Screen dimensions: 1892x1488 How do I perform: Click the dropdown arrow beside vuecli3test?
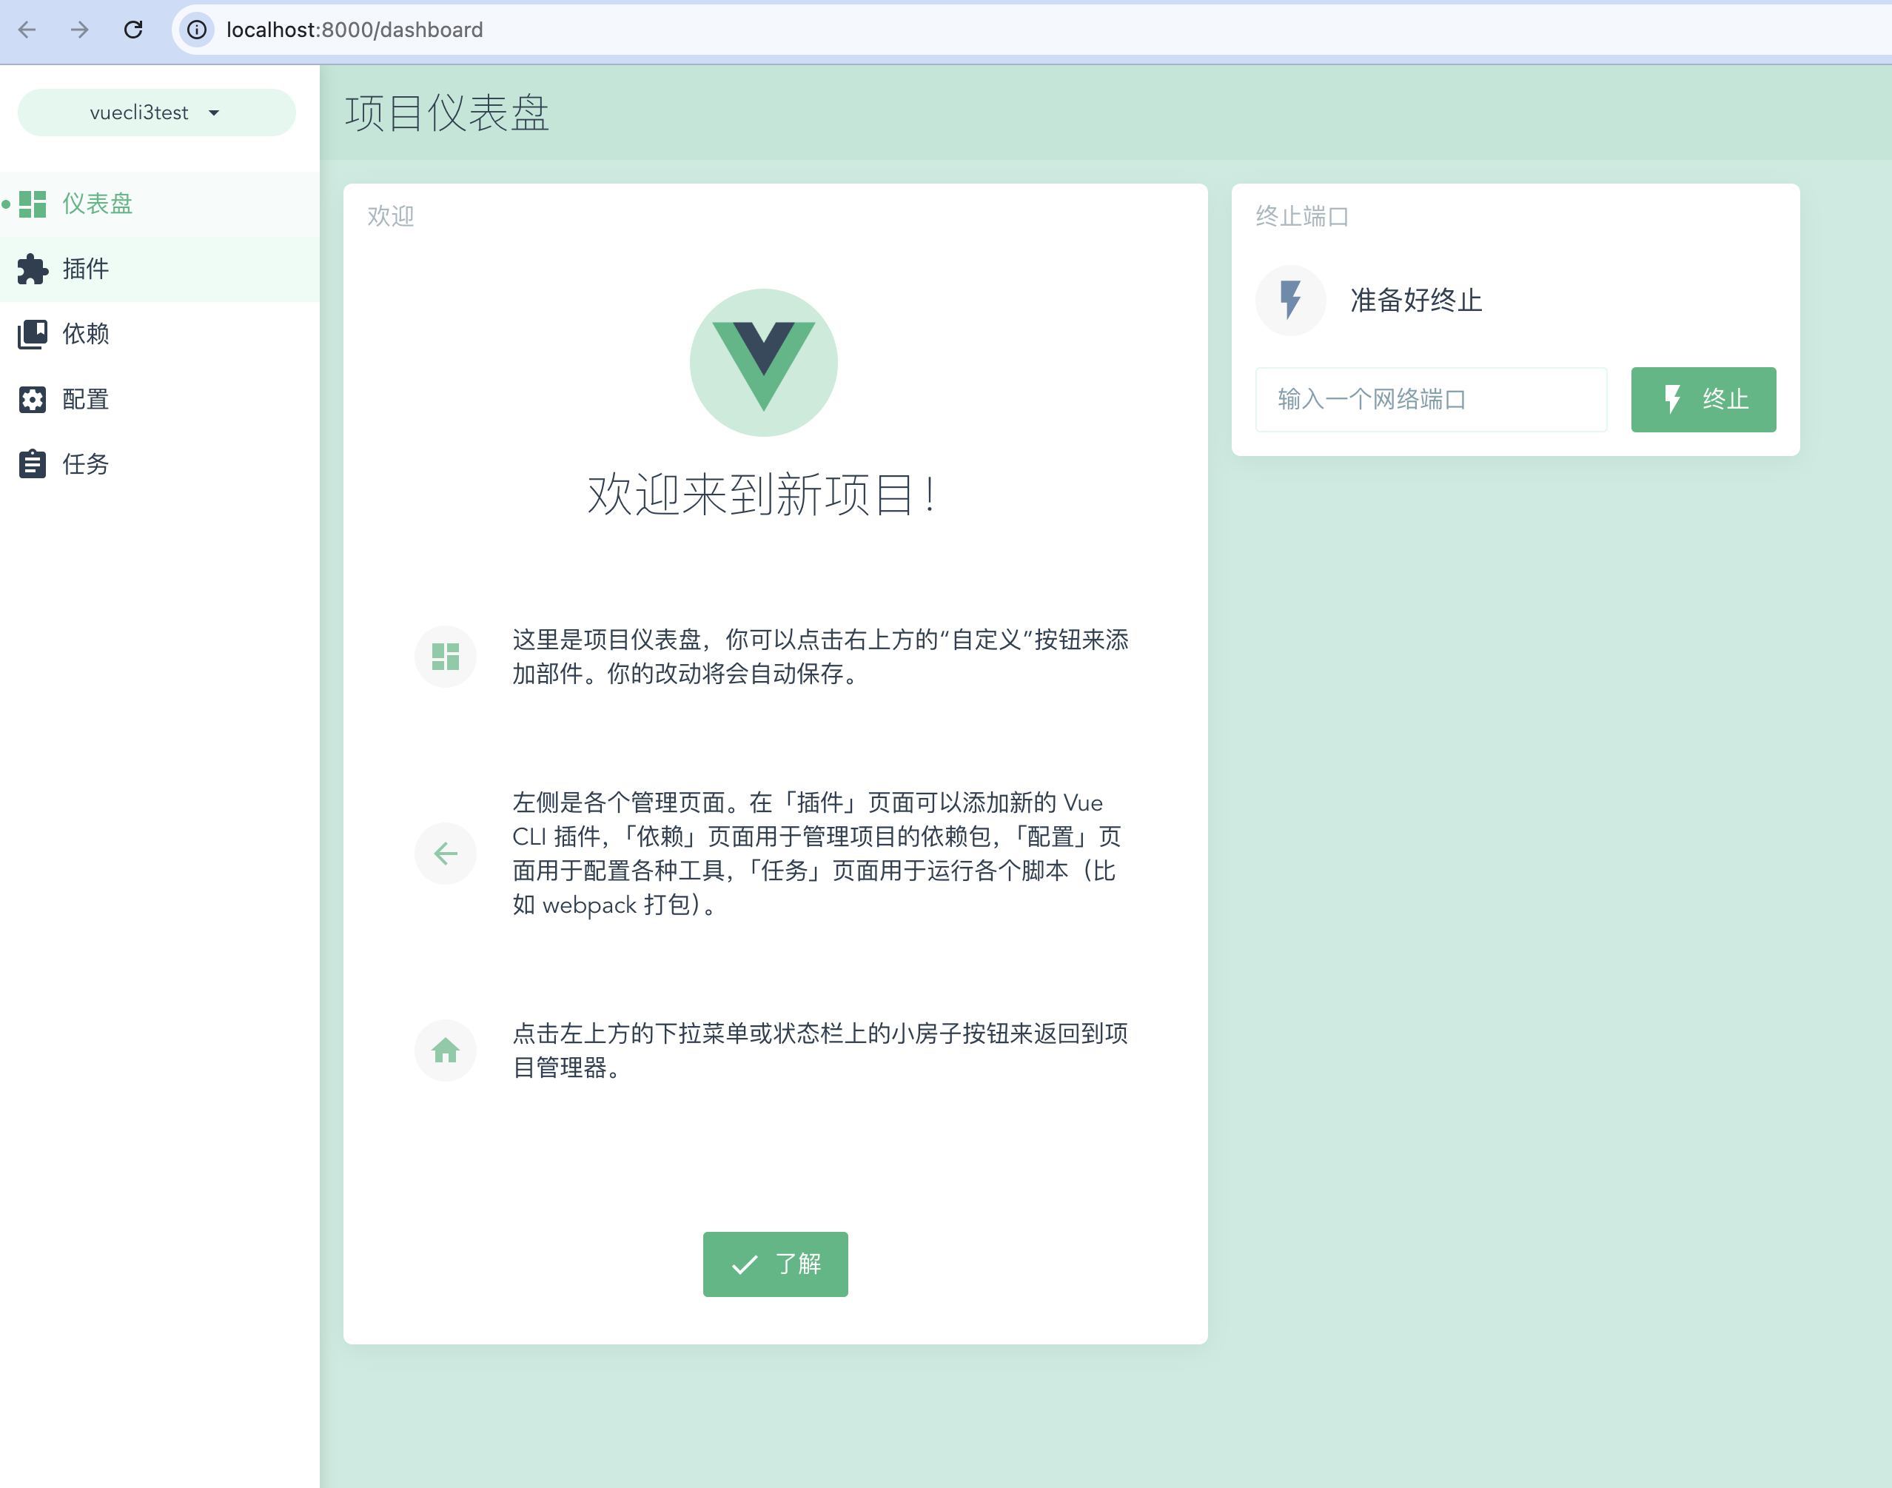(214, 113)
